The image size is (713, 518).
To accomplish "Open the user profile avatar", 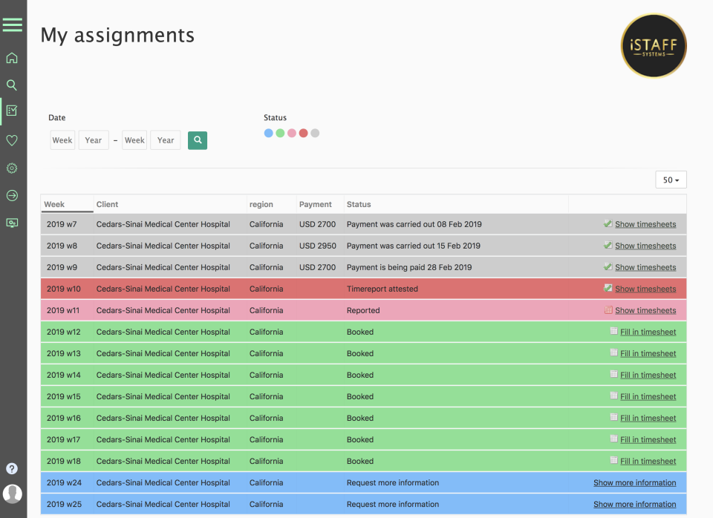I will 13,494.
